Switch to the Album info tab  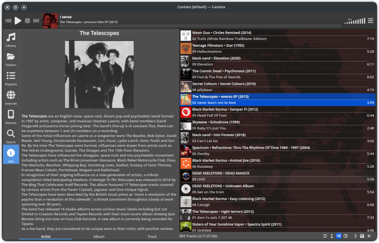(99, 236)
